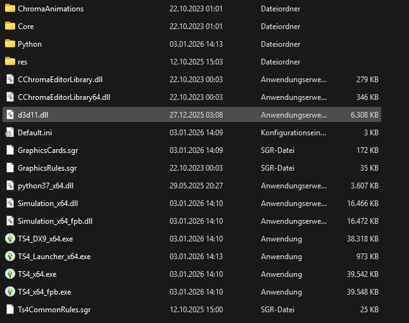The width and height of the screenshot is (409, 323).
Task: Select the res folder name
Action: (22, 62)
